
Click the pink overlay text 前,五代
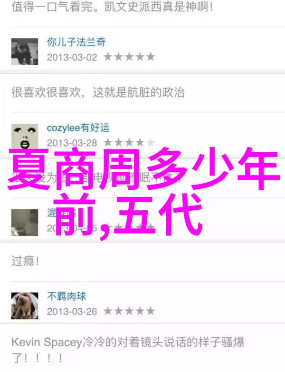coord(128,215)
